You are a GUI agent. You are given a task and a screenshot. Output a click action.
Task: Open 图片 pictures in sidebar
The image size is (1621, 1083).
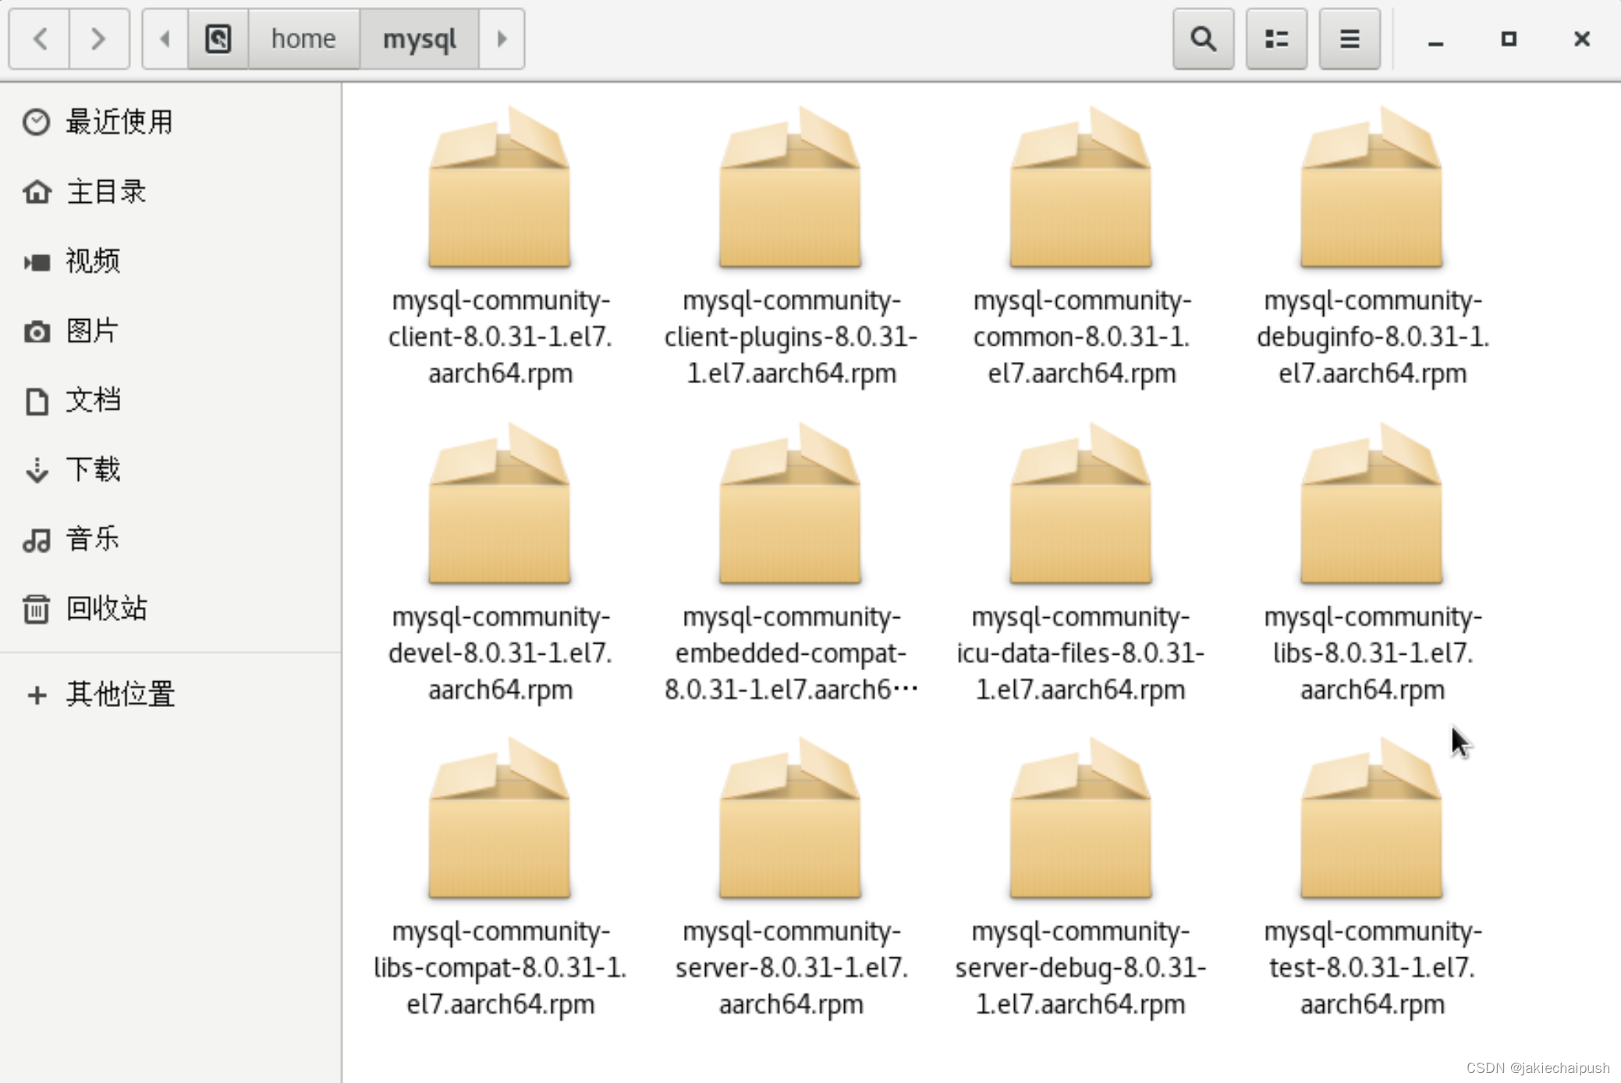170,331
